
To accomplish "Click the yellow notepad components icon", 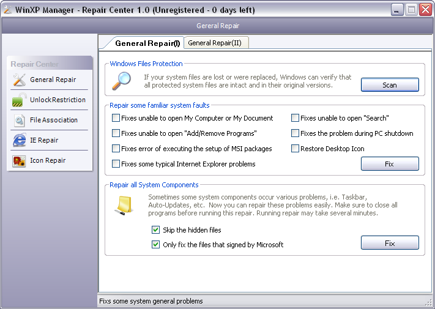I will [x=124, y=206].
